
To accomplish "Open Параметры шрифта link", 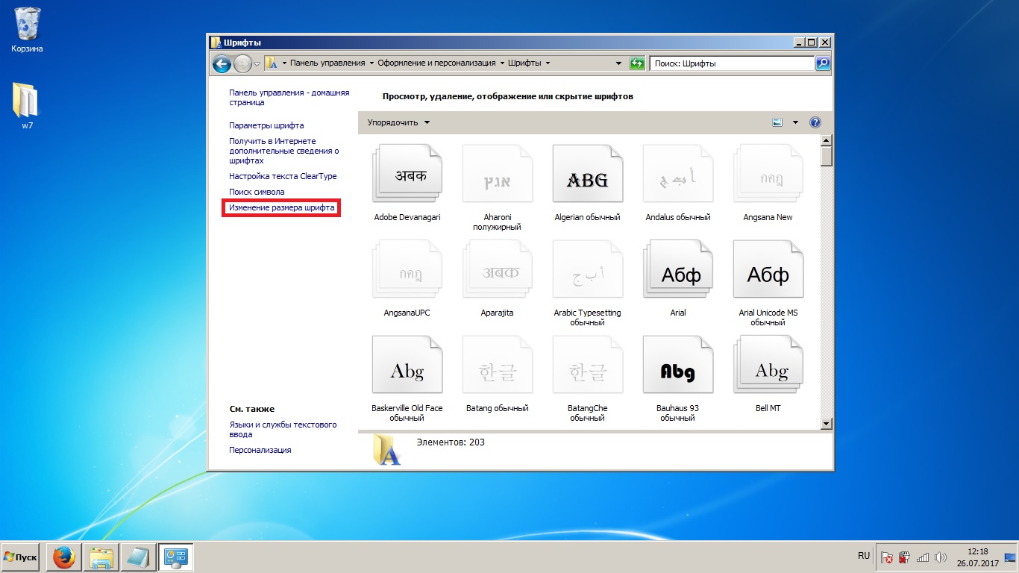I will 266,125.
